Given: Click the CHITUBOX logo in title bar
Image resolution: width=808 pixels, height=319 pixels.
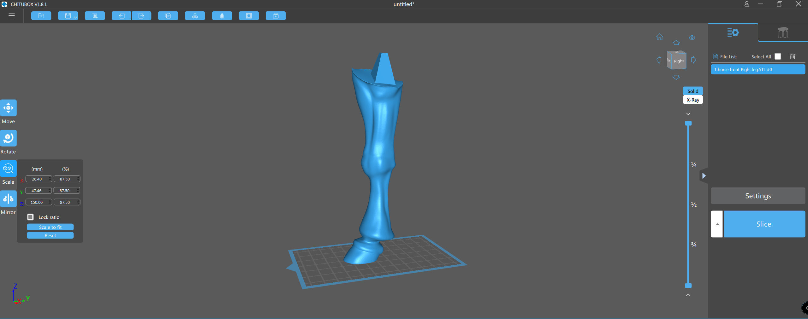Looking at the screenshot, I should pyautogui.click(x=4, y=4).
